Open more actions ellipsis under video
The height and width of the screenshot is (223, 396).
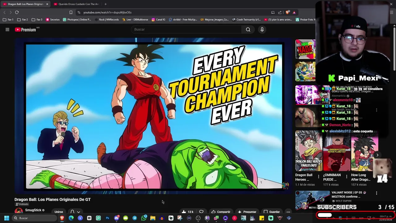(288, 212)
